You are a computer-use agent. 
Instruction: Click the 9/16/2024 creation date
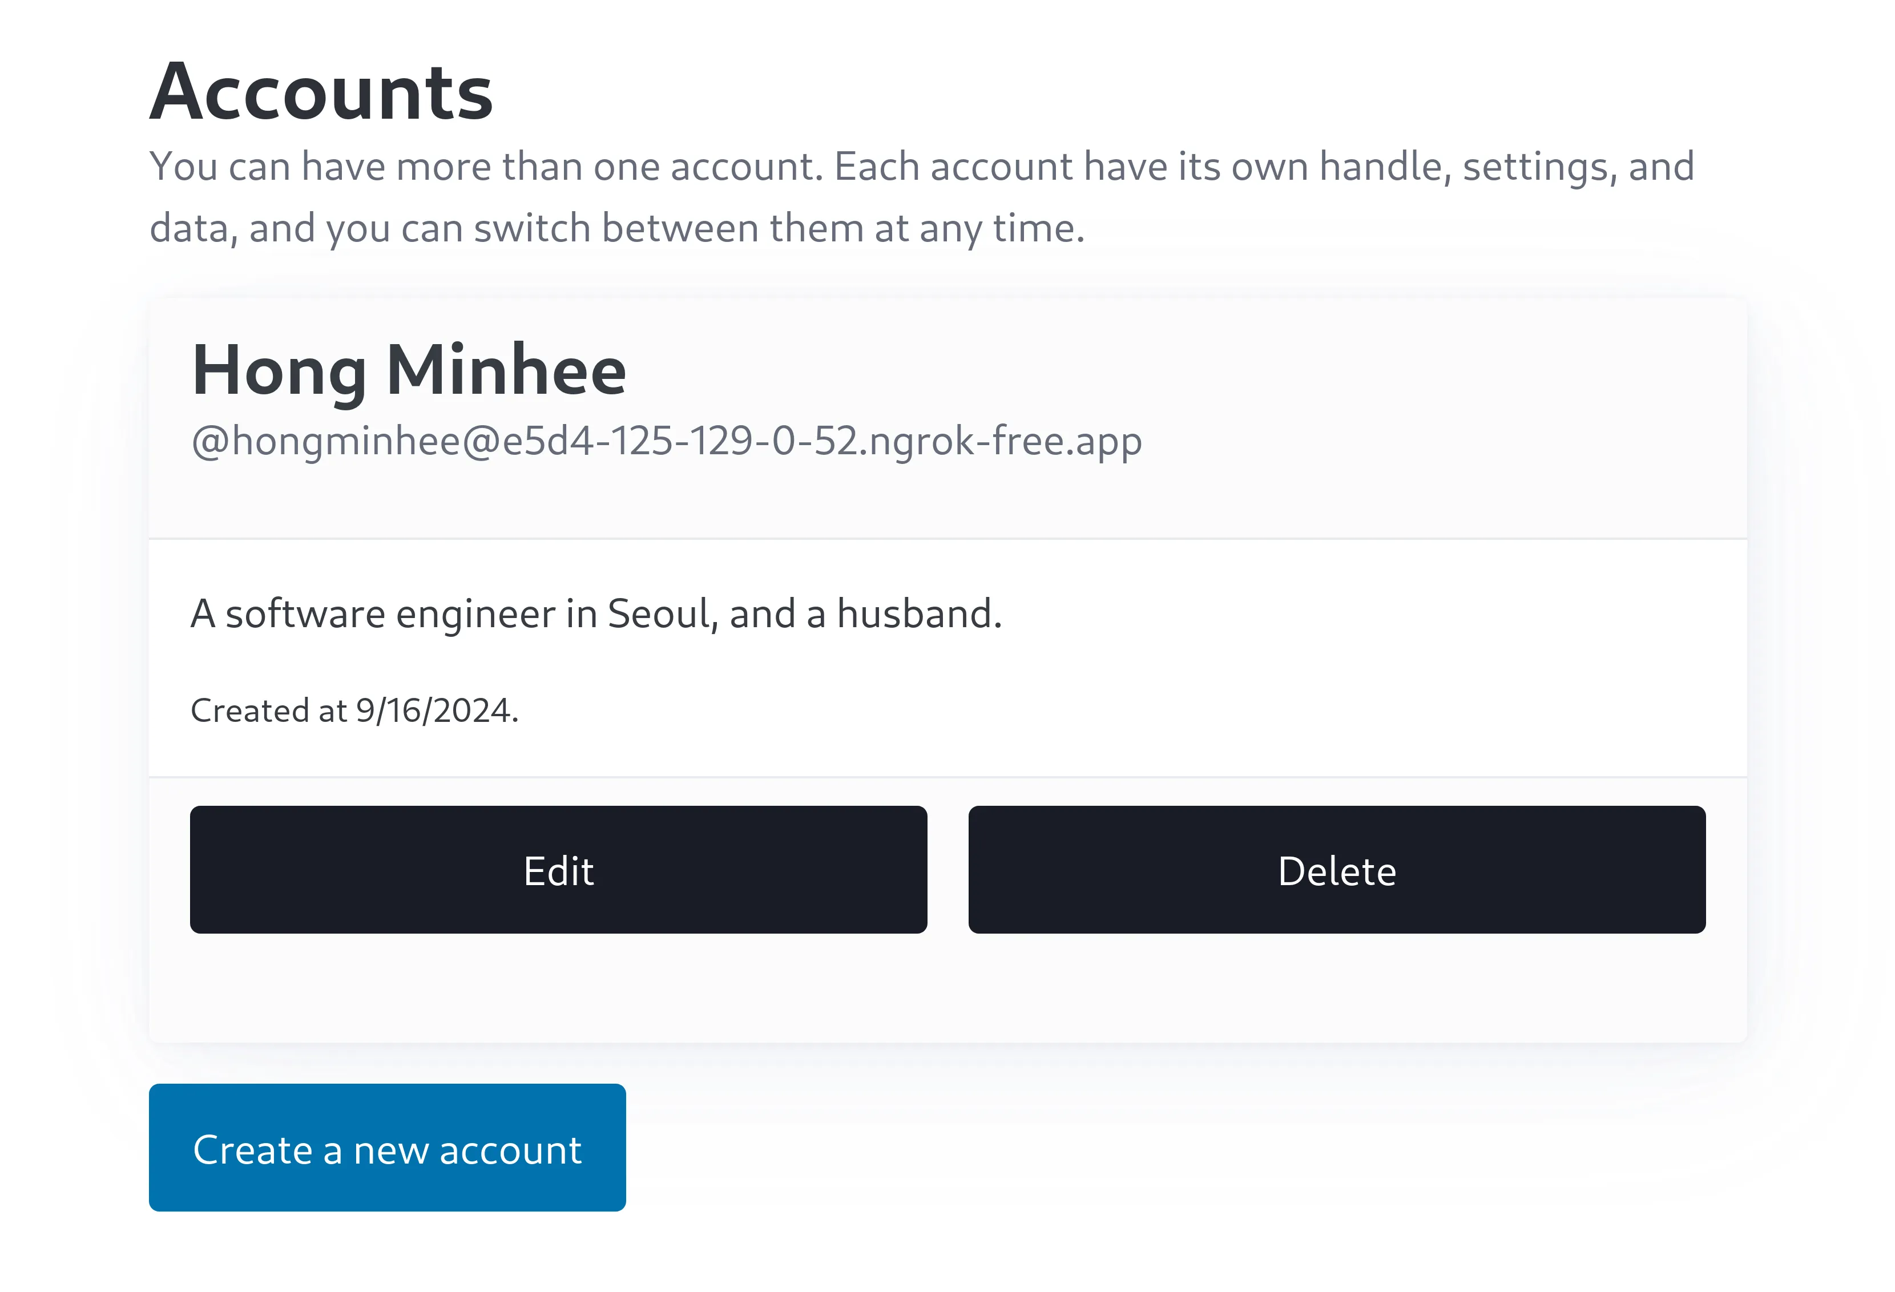coord(436,711)
